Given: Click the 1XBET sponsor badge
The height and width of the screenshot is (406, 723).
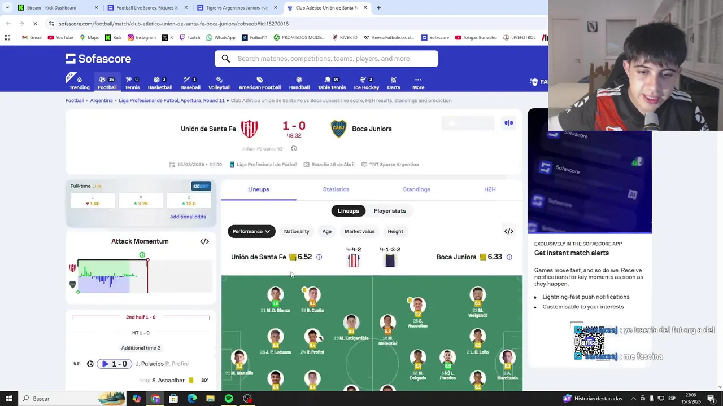Looking at the screenshot, I should 201,186.
